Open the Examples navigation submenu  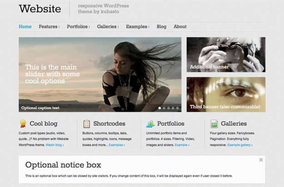(138, 27)
